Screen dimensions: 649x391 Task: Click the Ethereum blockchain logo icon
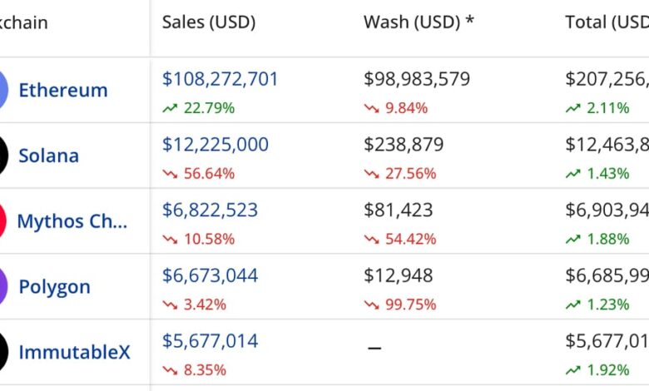2,90
